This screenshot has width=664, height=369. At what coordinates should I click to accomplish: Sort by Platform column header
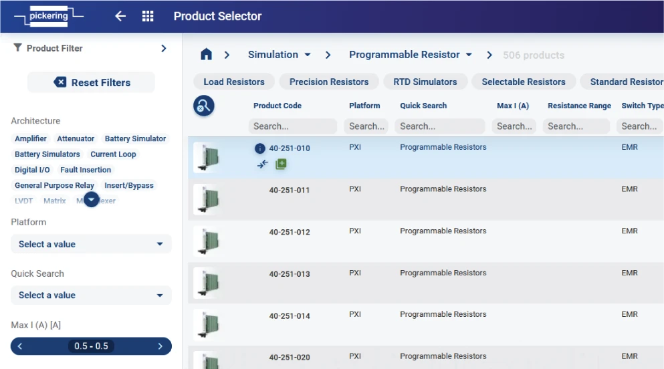click(x=364, y=106)
